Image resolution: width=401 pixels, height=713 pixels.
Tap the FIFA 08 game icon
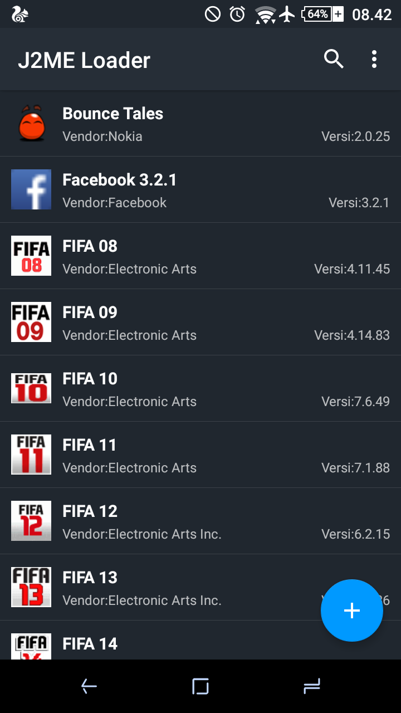pyautogui.click(x=31, y=256)
